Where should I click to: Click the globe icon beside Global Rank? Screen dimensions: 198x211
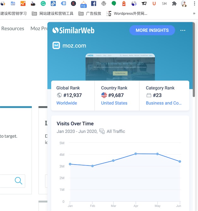tap(59, 95)
